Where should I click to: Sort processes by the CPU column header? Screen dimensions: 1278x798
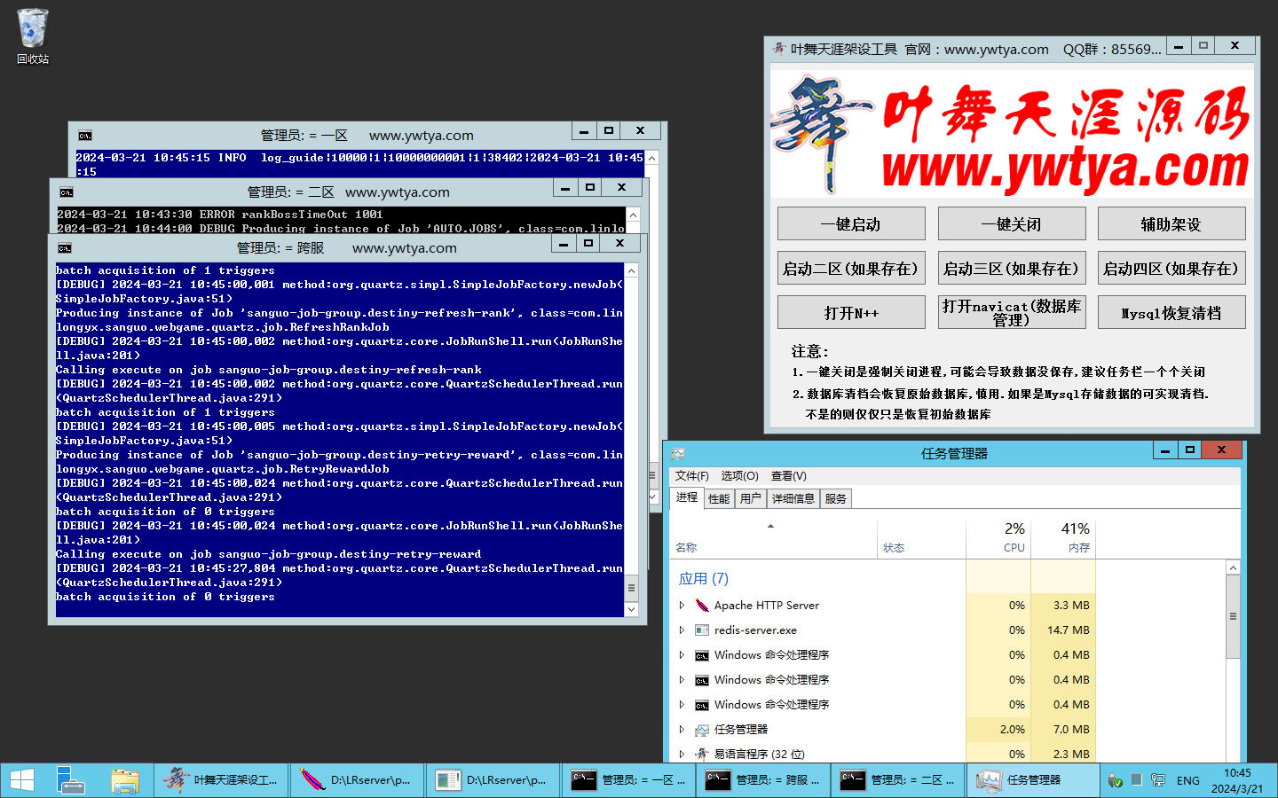point(998,537)
